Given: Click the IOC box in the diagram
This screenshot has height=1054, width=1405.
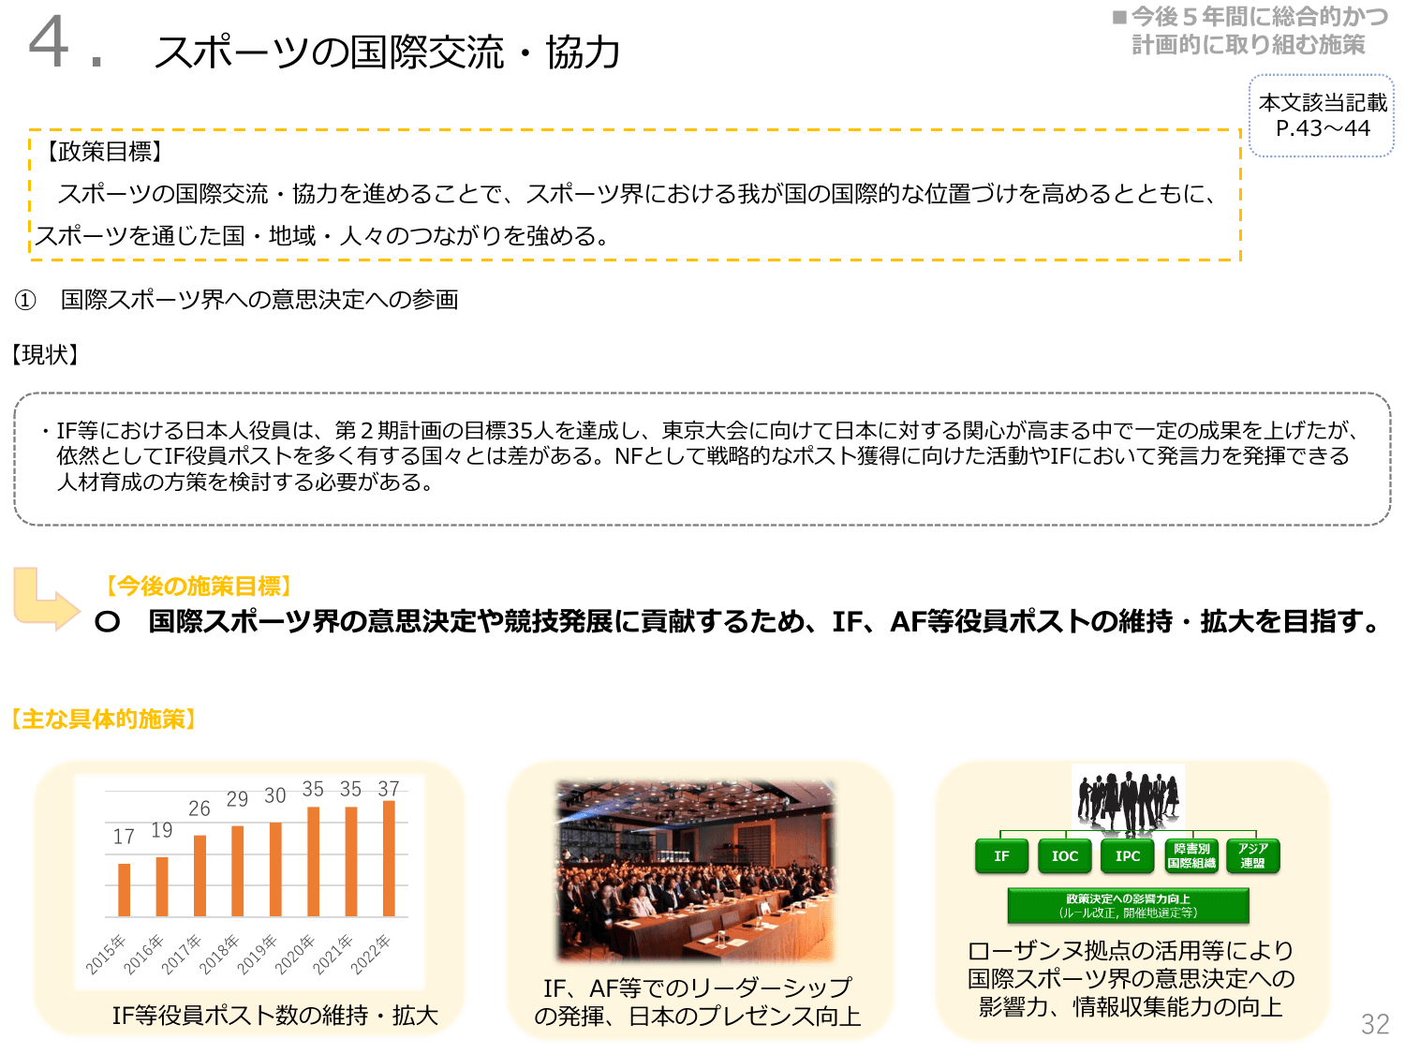Looking at the screenshot, I should [1064, 855].
